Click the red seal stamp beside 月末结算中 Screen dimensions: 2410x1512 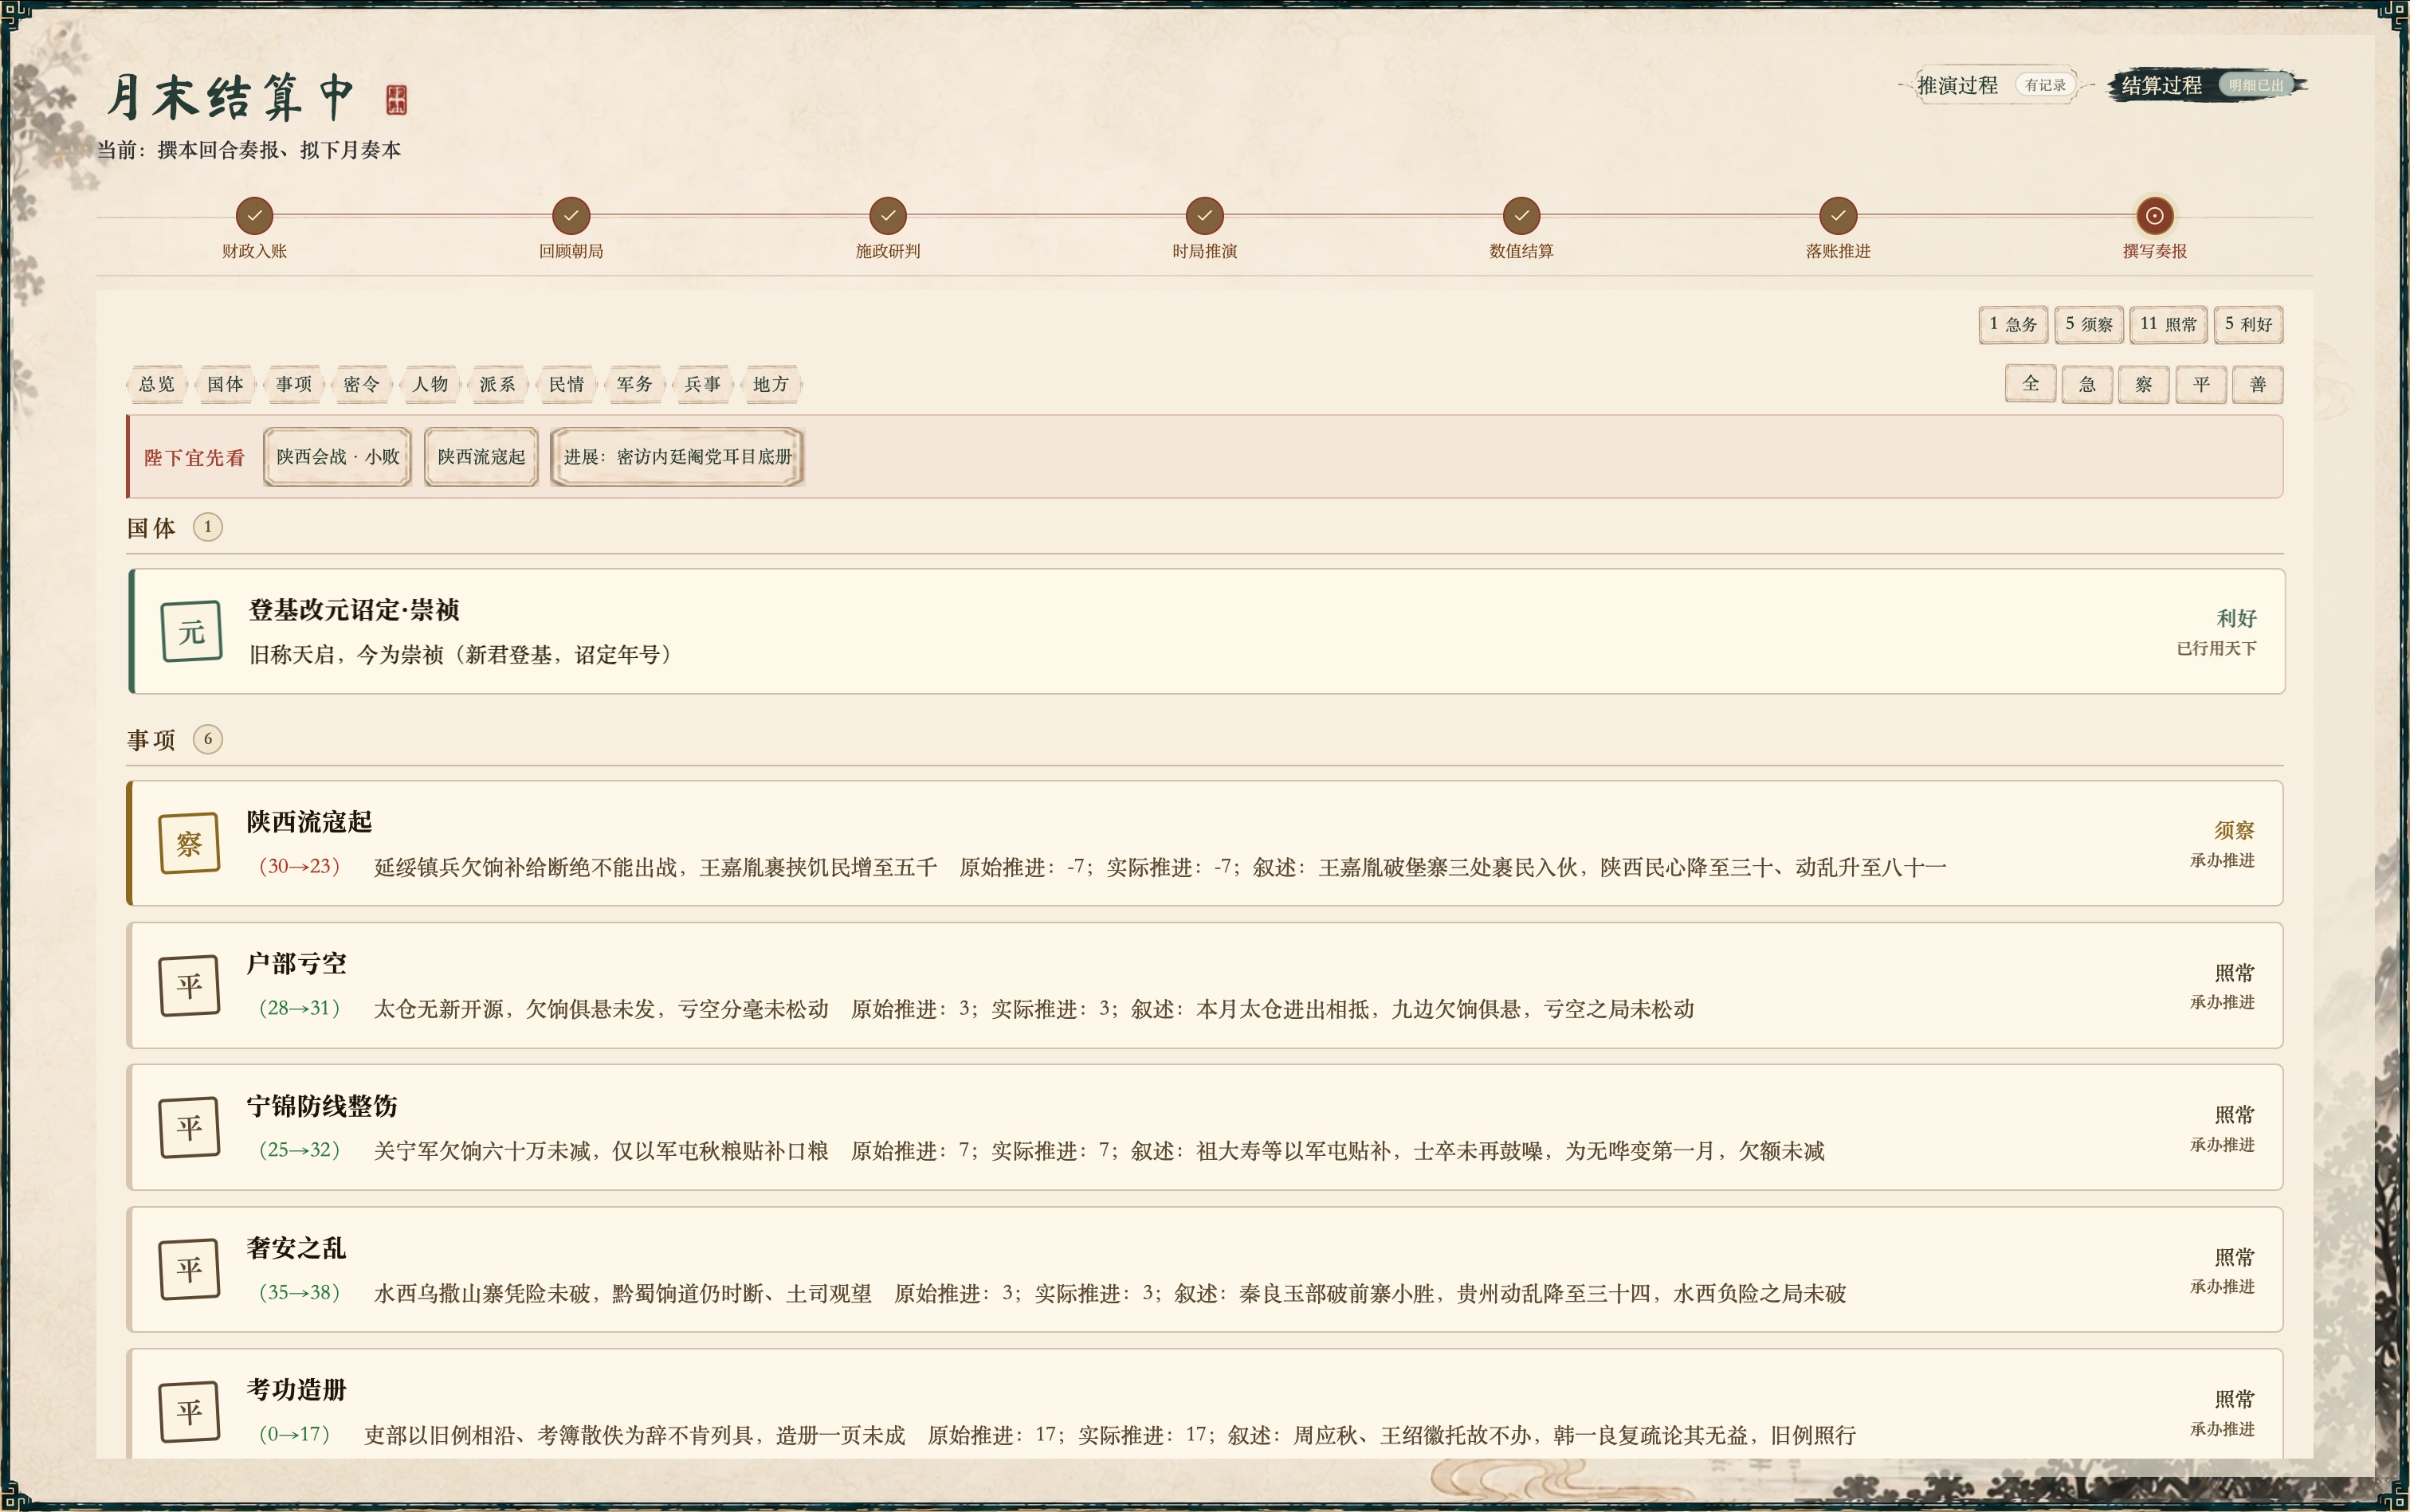(396, 99)
